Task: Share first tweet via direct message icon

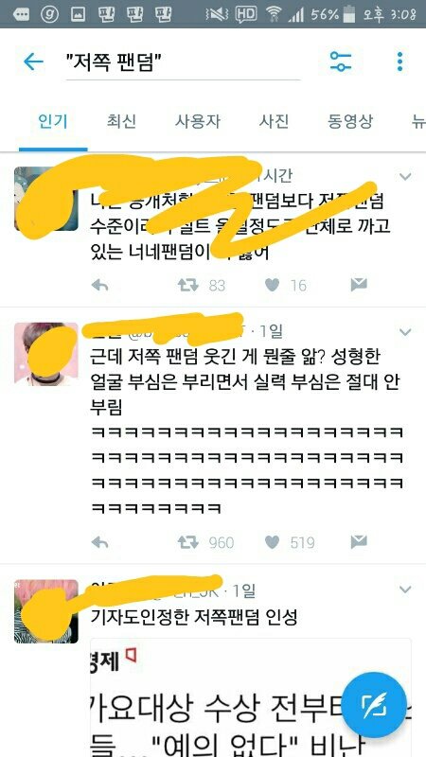Action: (x=359, y=286)
